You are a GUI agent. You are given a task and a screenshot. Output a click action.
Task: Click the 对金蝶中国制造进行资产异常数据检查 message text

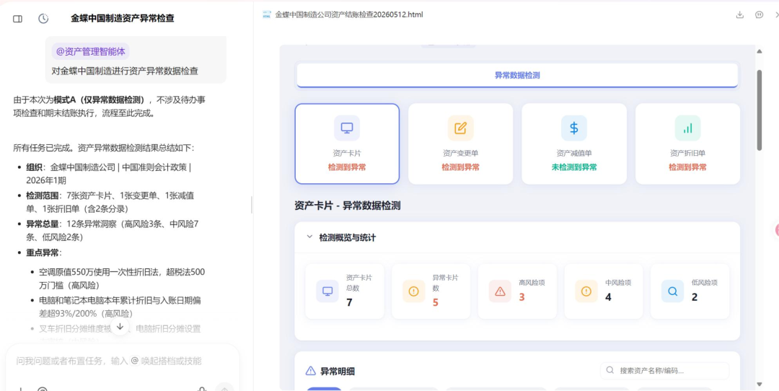click(x=125, y=71)
